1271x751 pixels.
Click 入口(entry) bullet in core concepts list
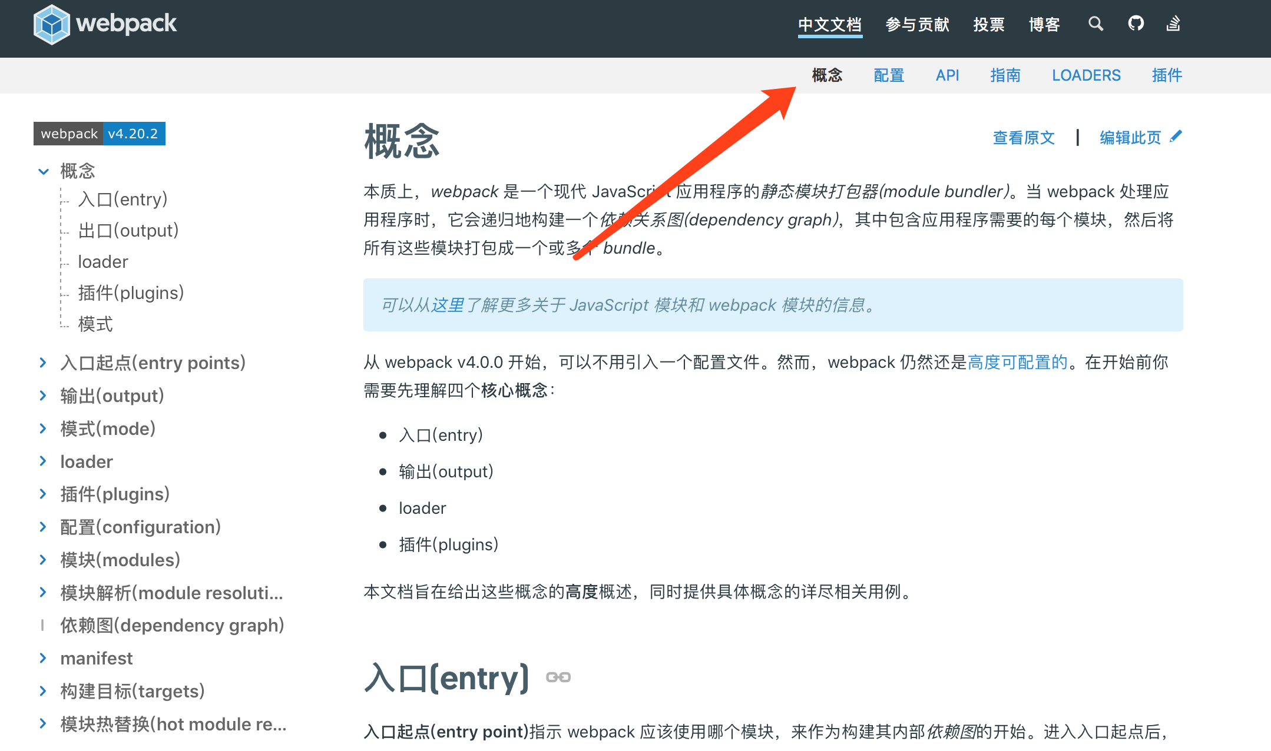pos(441,435)
